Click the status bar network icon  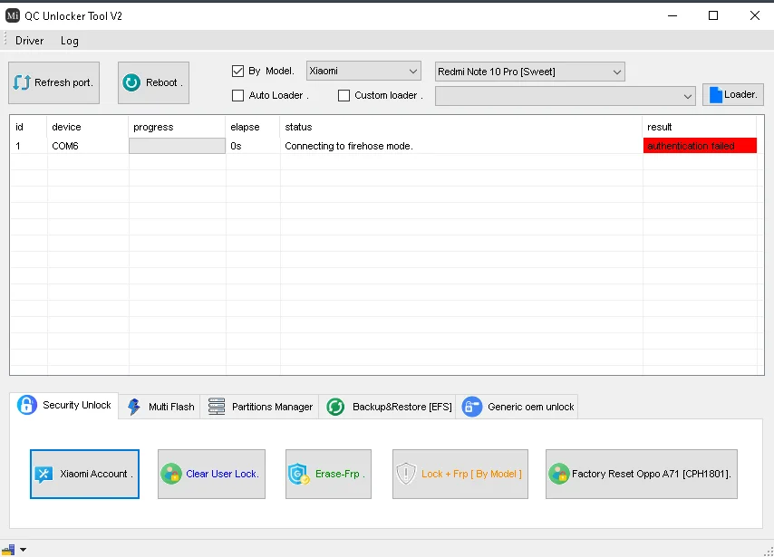click(x=8, y=550)
